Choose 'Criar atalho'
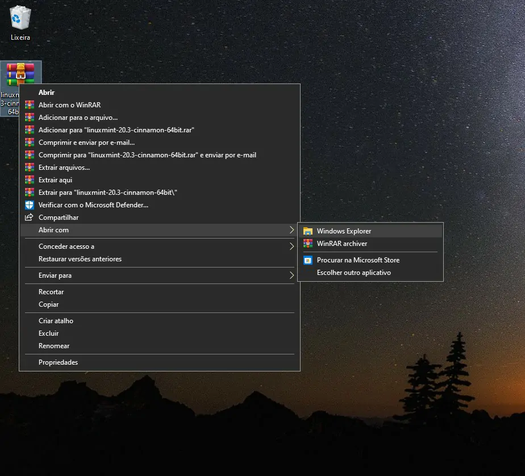 pos(160,321)
